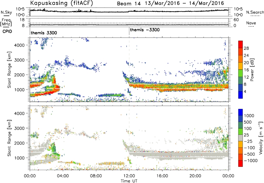Image resolution: width=264 pixels, height=183 pixels.
Task: Click the "-1000" tick on Velocity colorbar
Action: click(250, 161)
